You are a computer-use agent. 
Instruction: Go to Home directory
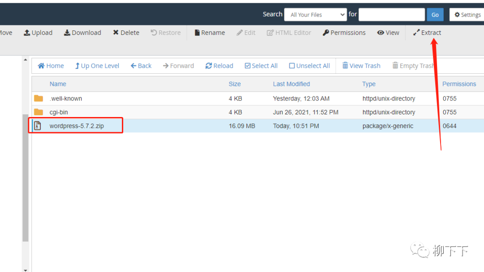(51, 66)
